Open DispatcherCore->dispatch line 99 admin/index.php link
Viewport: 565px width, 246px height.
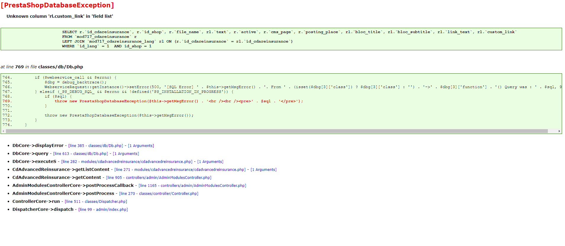coord(103,210)
